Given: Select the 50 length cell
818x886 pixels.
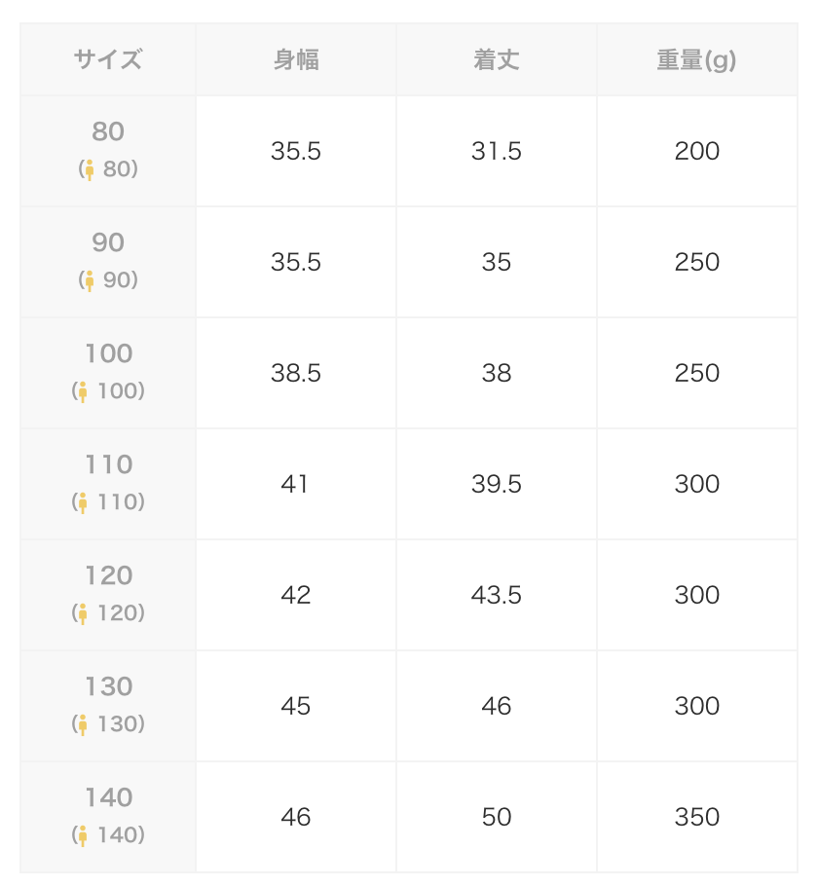Looking at the screenshot, I should 497,817.
